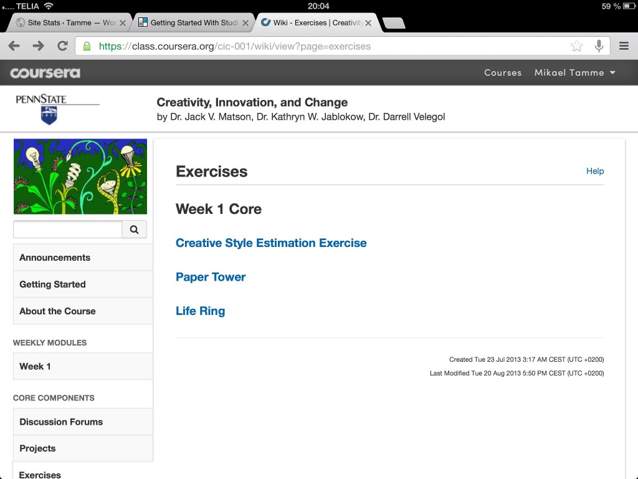Open Discussion Forums in sidebar
638x479 pixels.
[x=83, y=422]
